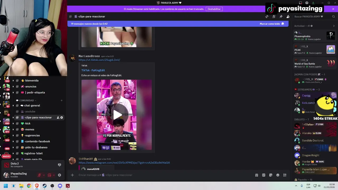Open the apps launcher icon in message bar

click(285, 175)
